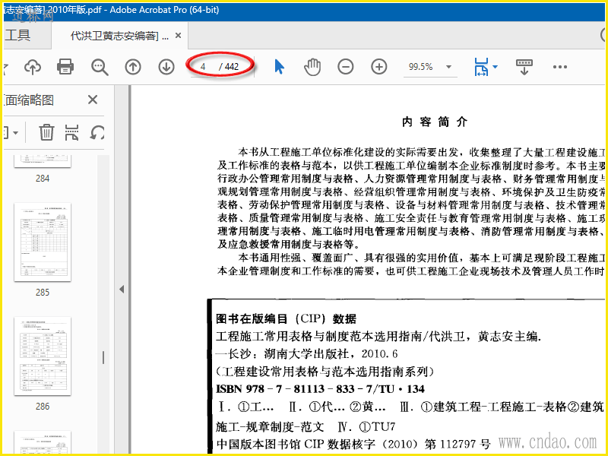The height and width of the screenshot is (456, 608).
Task: Activate the selection arrow tool
Action: click(x=279, y=67)
